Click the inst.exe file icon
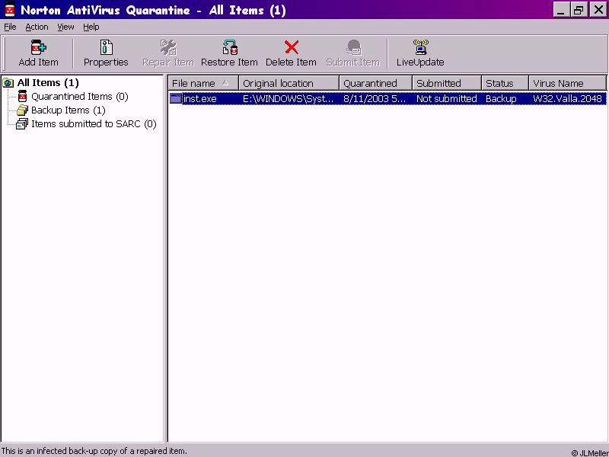The image size is (609, 457). tap(176, 99)
